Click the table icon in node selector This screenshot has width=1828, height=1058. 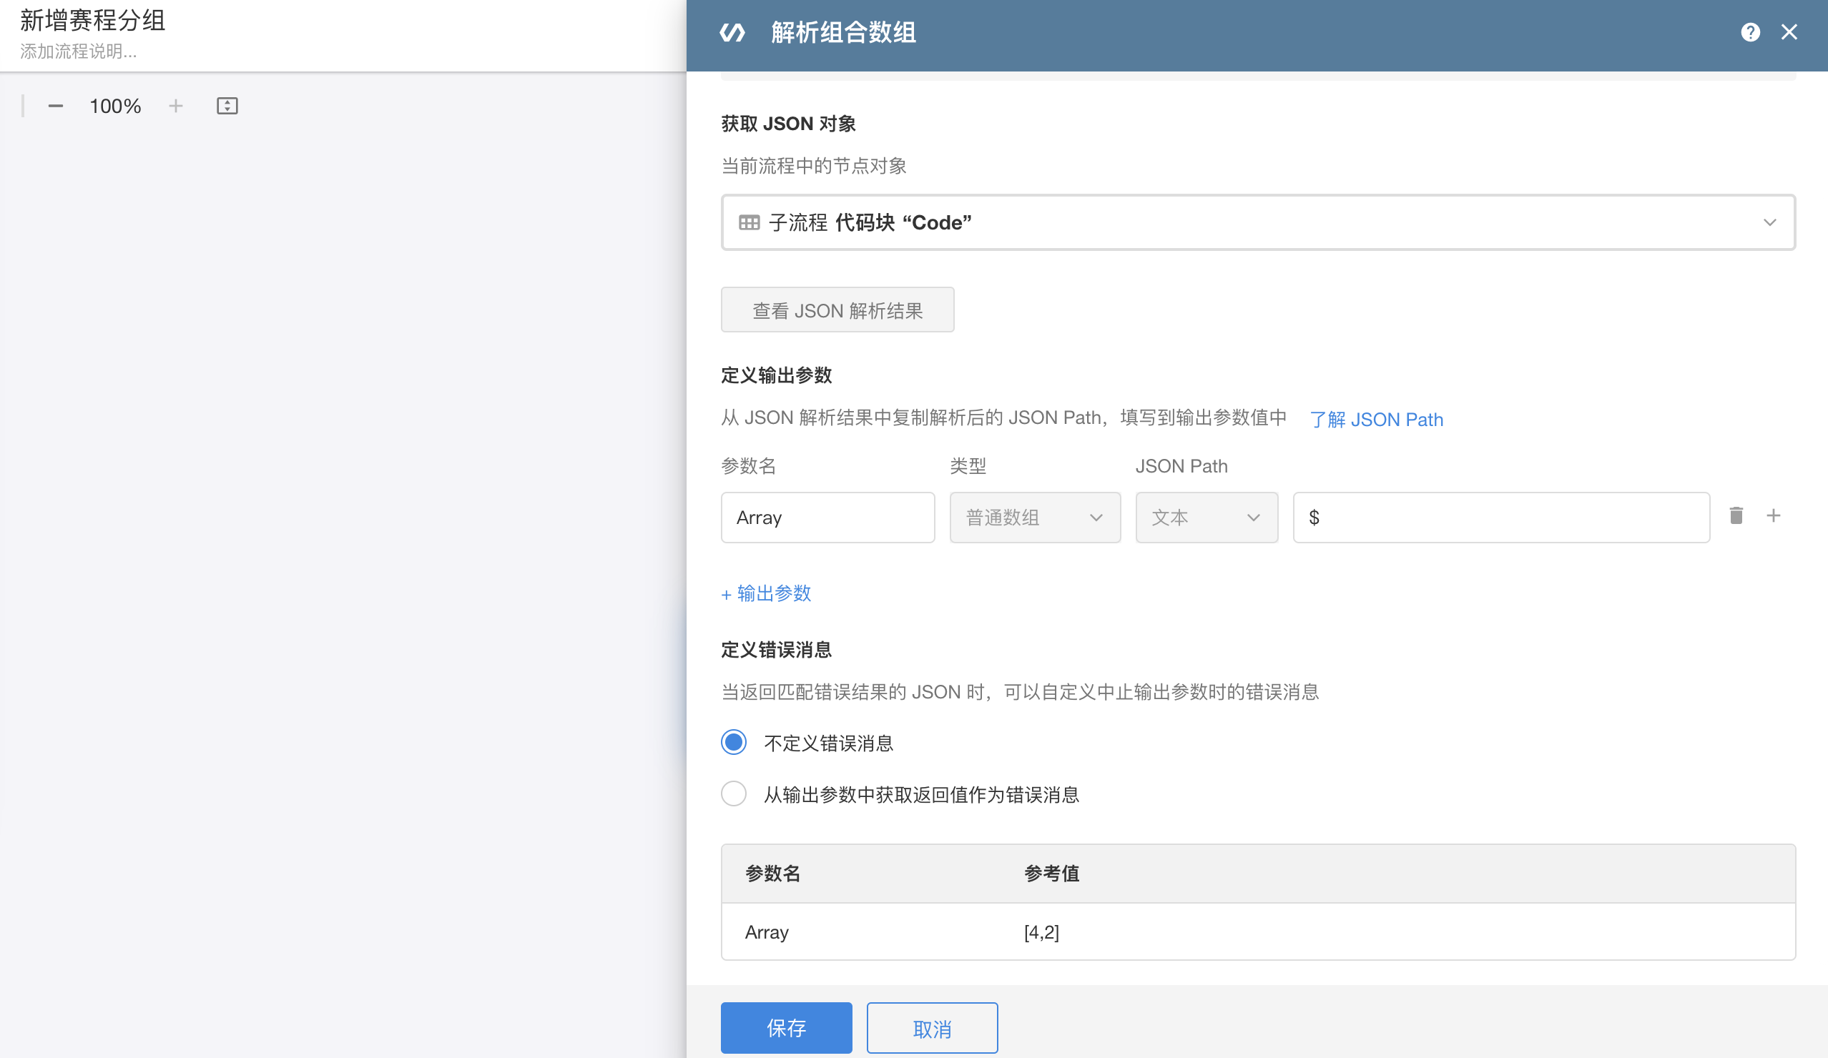[x=749, y=222]
